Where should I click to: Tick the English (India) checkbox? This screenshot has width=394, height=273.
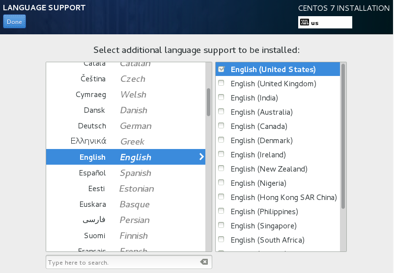point(222,98)
